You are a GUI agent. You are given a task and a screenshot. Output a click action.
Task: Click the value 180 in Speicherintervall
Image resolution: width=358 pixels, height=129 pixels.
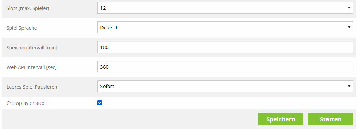coord(104,47)
